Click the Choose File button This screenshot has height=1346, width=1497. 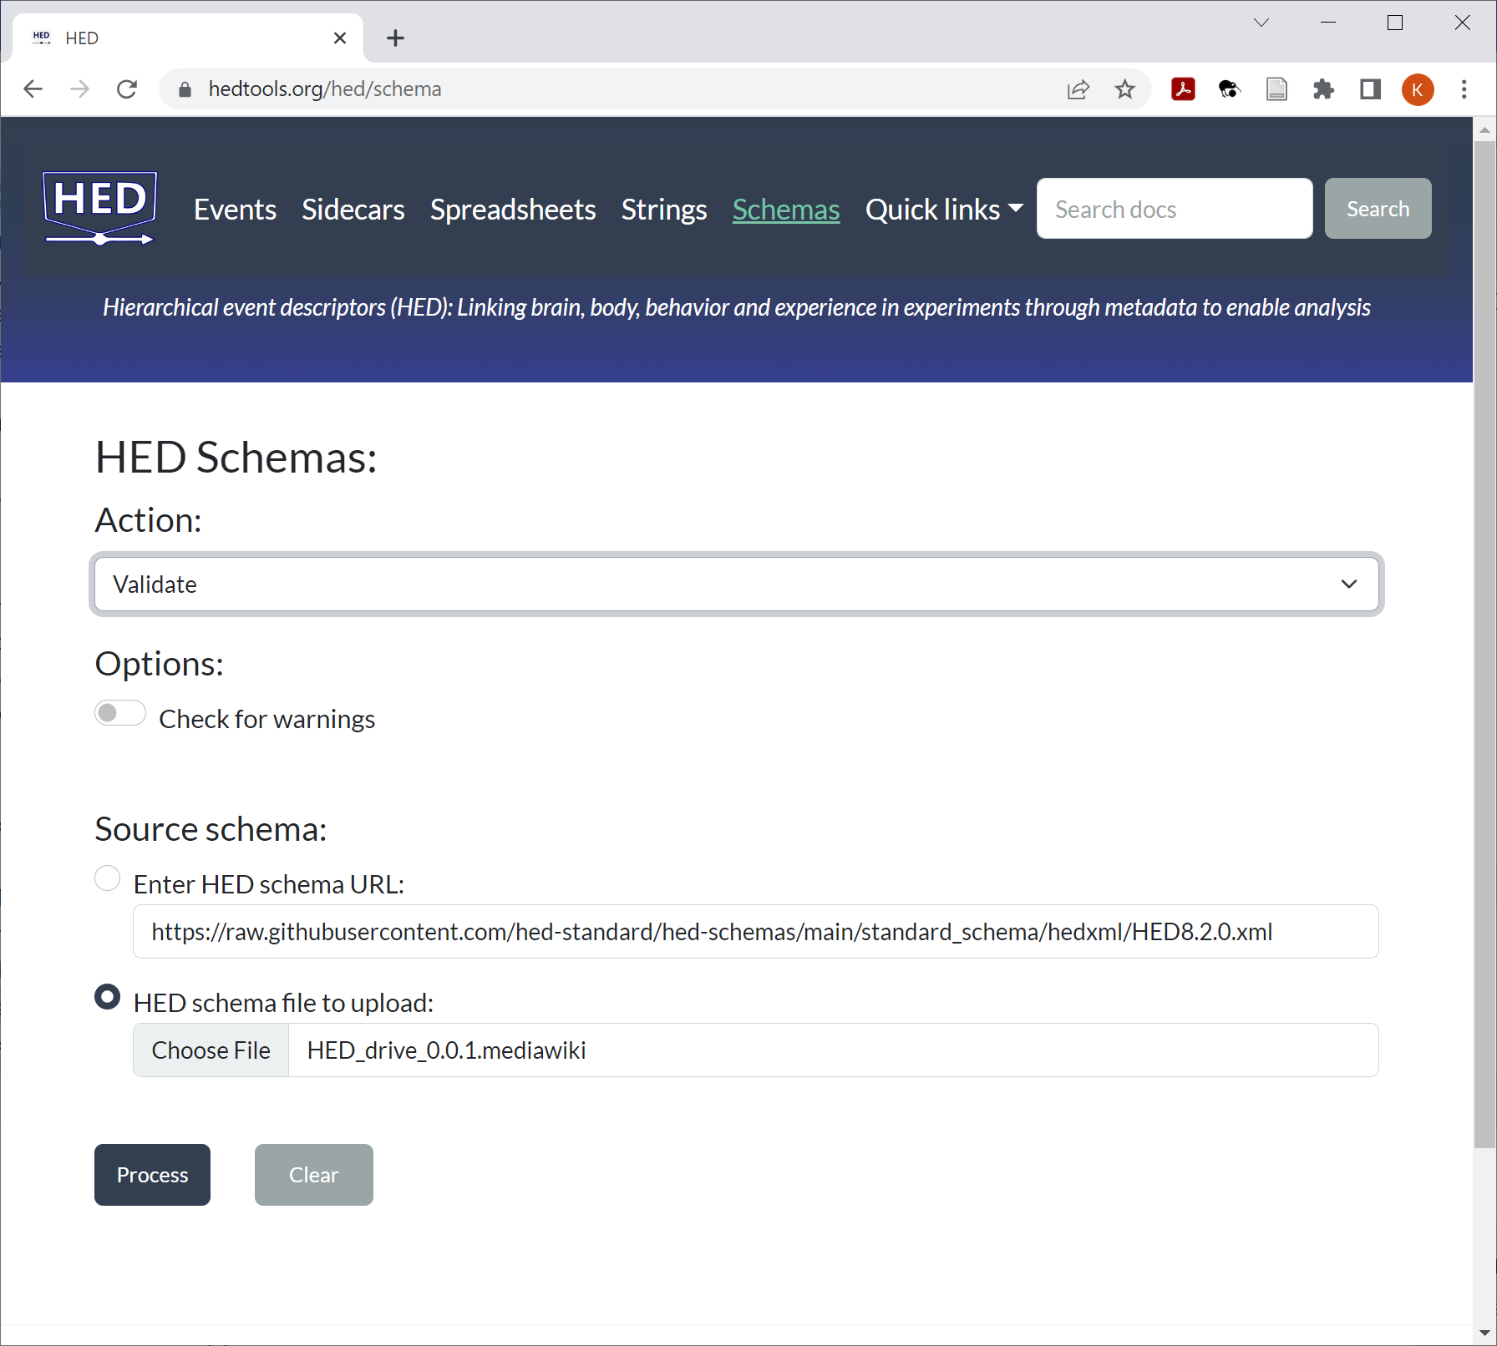[x=211, y=1050]
